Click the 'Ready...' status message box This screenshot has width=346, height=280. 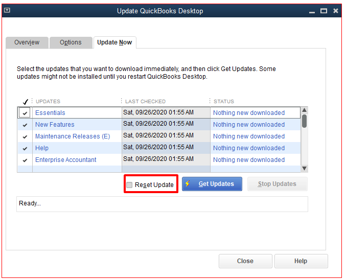pos(162,204)
